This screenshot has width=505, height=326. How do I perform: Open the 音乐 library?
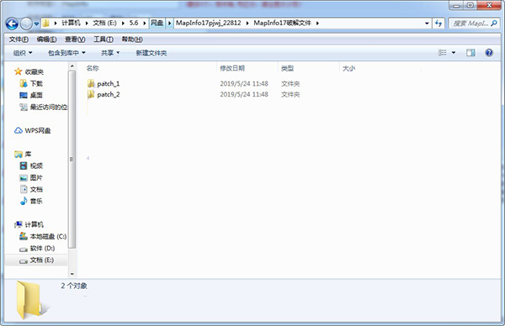36,201
